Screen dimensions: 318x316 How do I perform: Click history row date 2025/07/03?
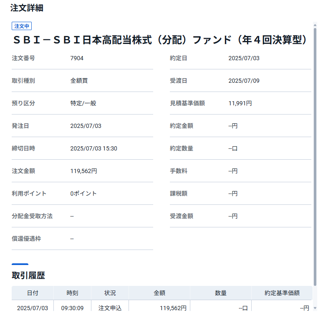[x=33, y=308]
